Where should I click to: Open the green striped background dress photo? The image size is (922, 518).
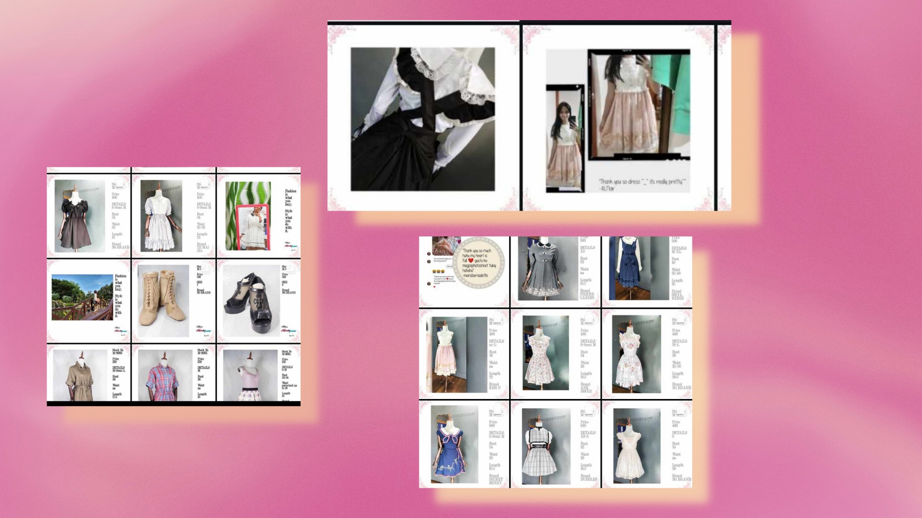point(248,216)
